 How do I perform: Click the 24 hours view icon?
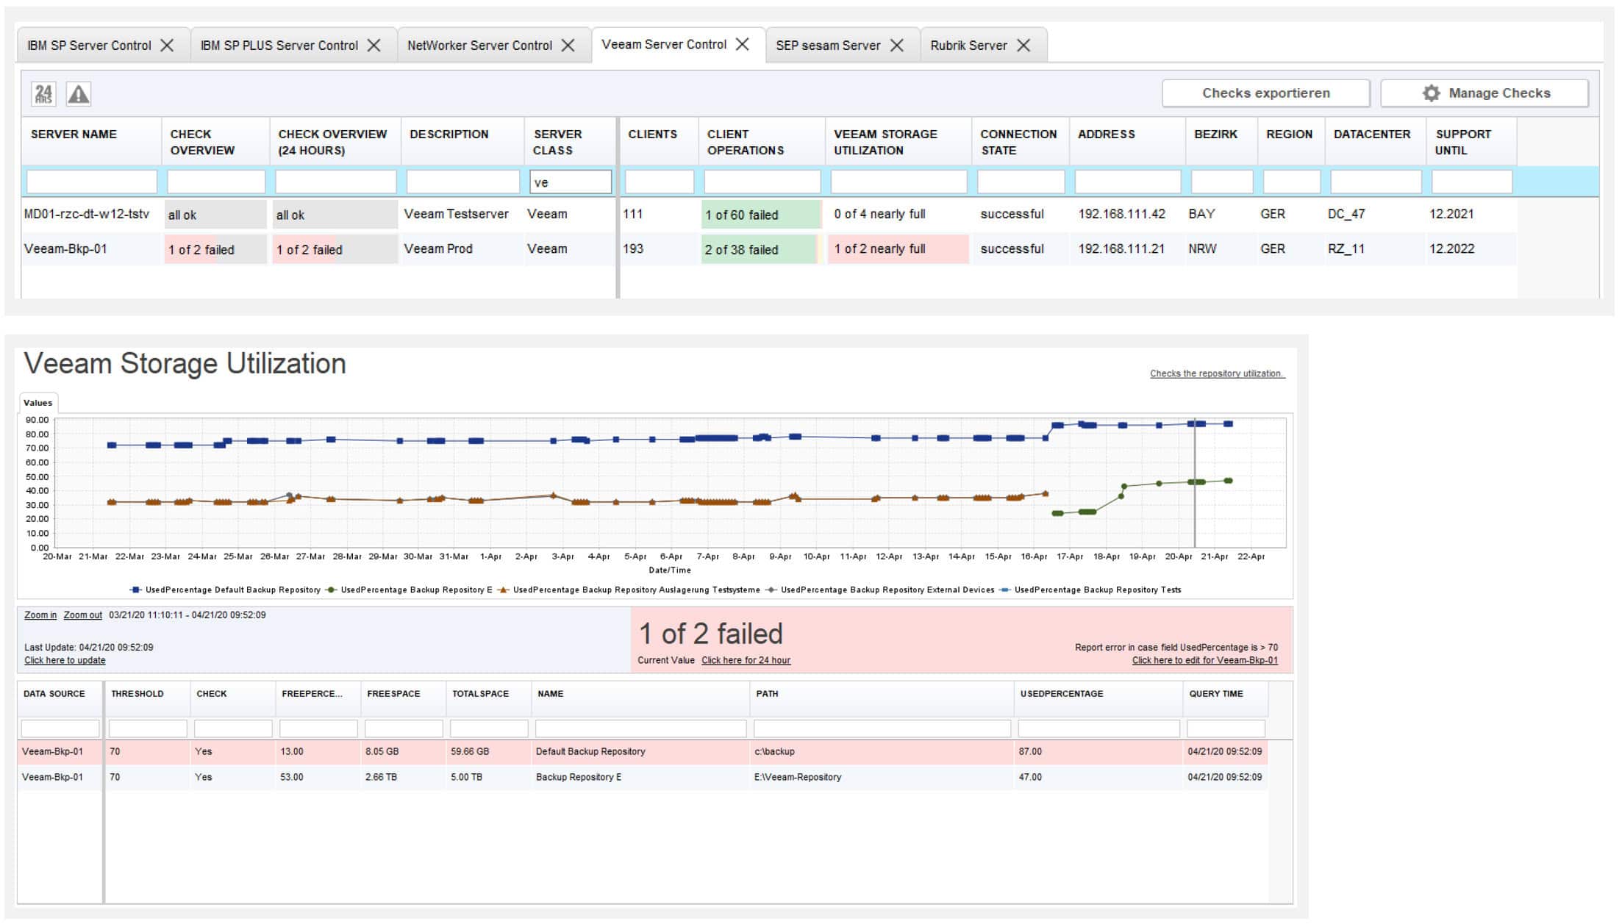tap(43, 94)
